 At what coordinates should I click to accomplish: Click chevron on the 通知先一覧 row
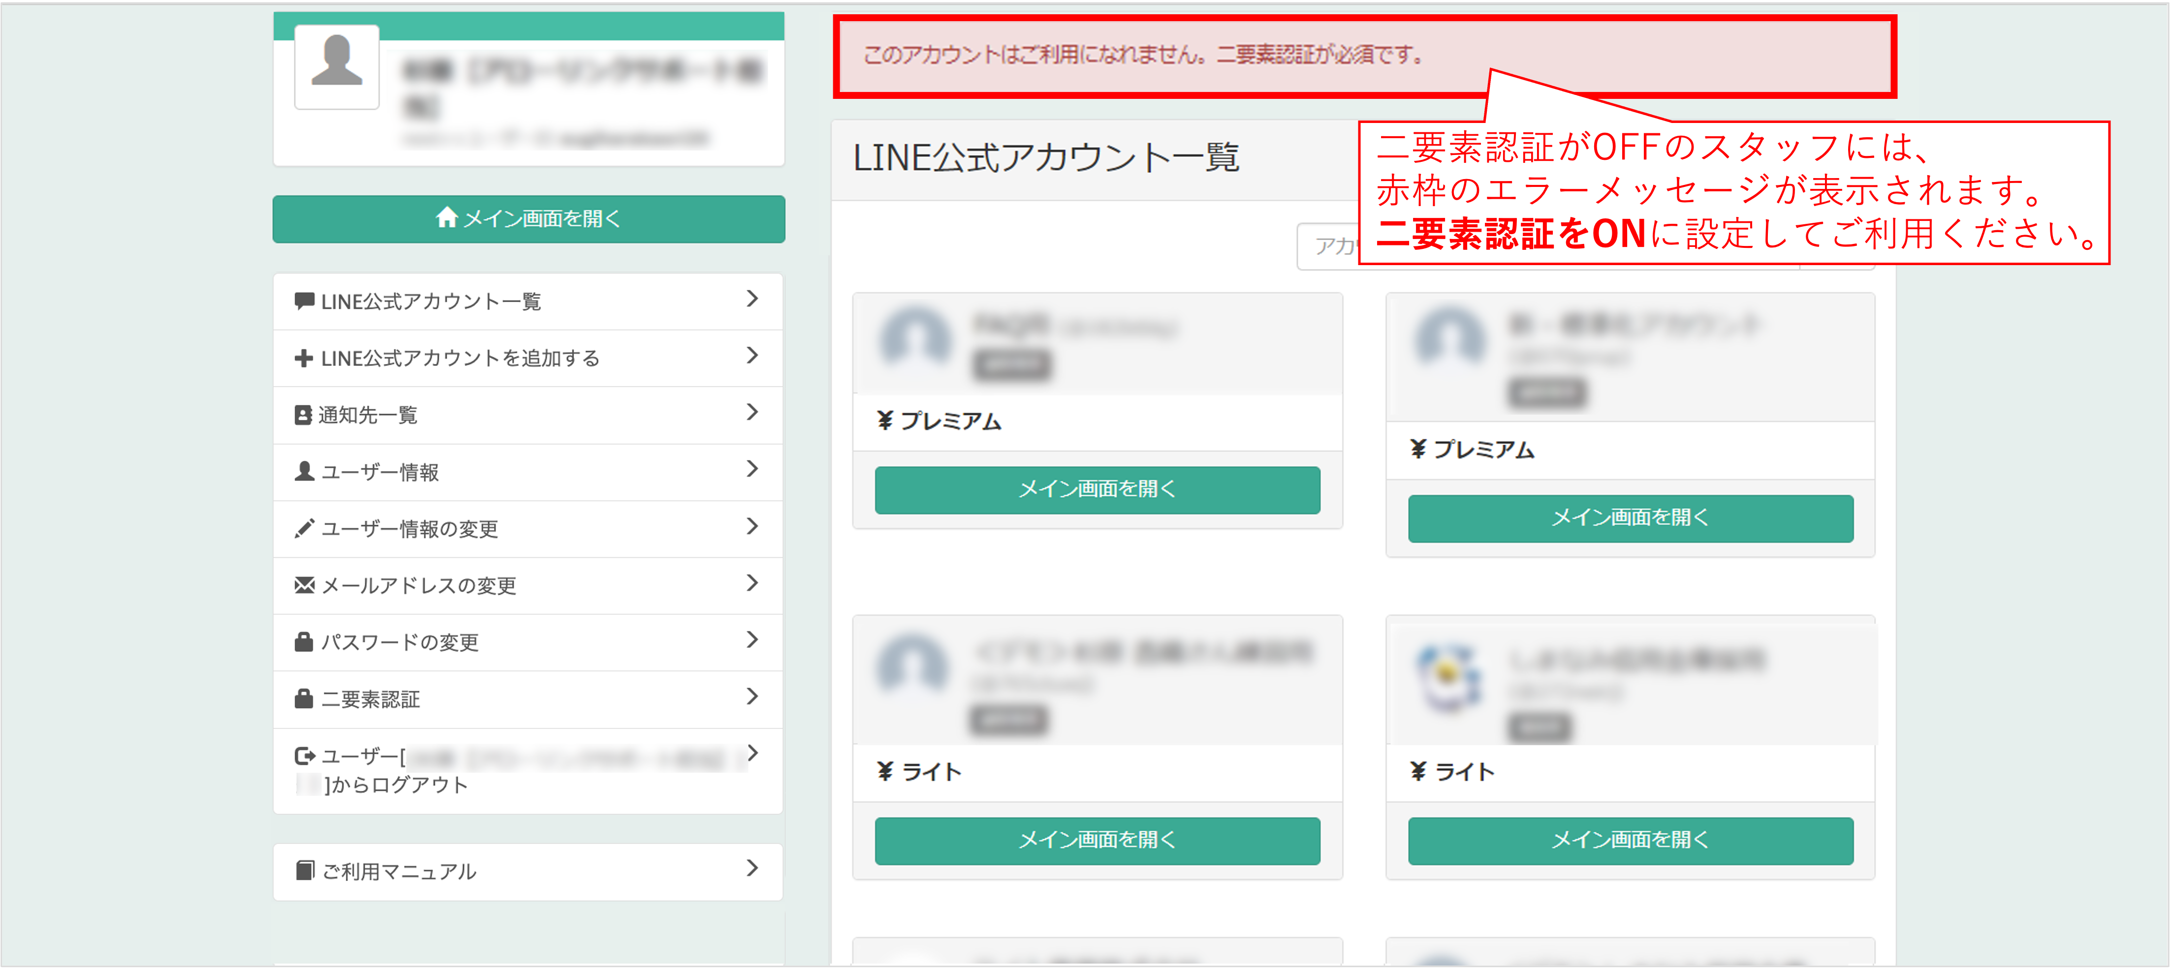tap(752, 413)
